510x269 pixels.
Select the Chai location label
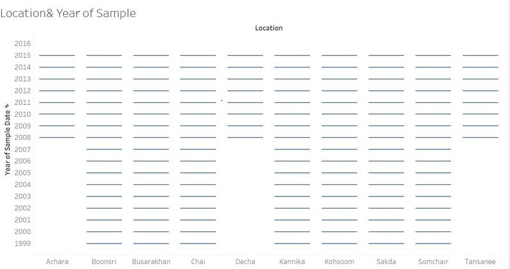point(198,261)
